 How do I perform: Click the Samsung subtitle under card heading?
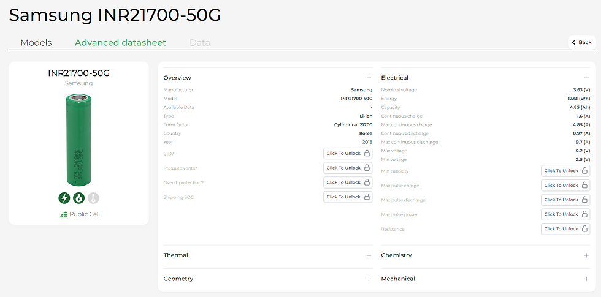point(78,83)
